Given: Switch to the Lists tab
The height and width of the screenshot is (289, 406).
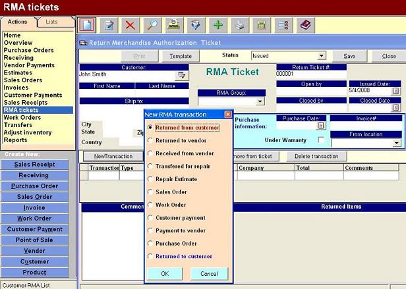Looking at the screenshot, I should 51,22.
